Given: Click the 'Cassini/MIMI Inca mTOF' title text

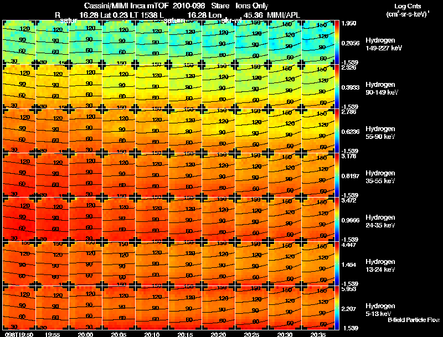Looking at the screenshot, I should pos(126,6).
